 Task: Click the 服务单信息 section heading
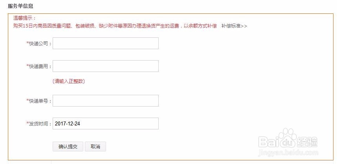(20, 6)
